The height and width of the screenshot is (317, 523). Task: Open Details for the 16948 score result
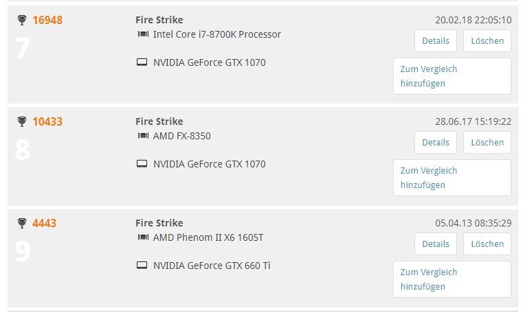436,41
